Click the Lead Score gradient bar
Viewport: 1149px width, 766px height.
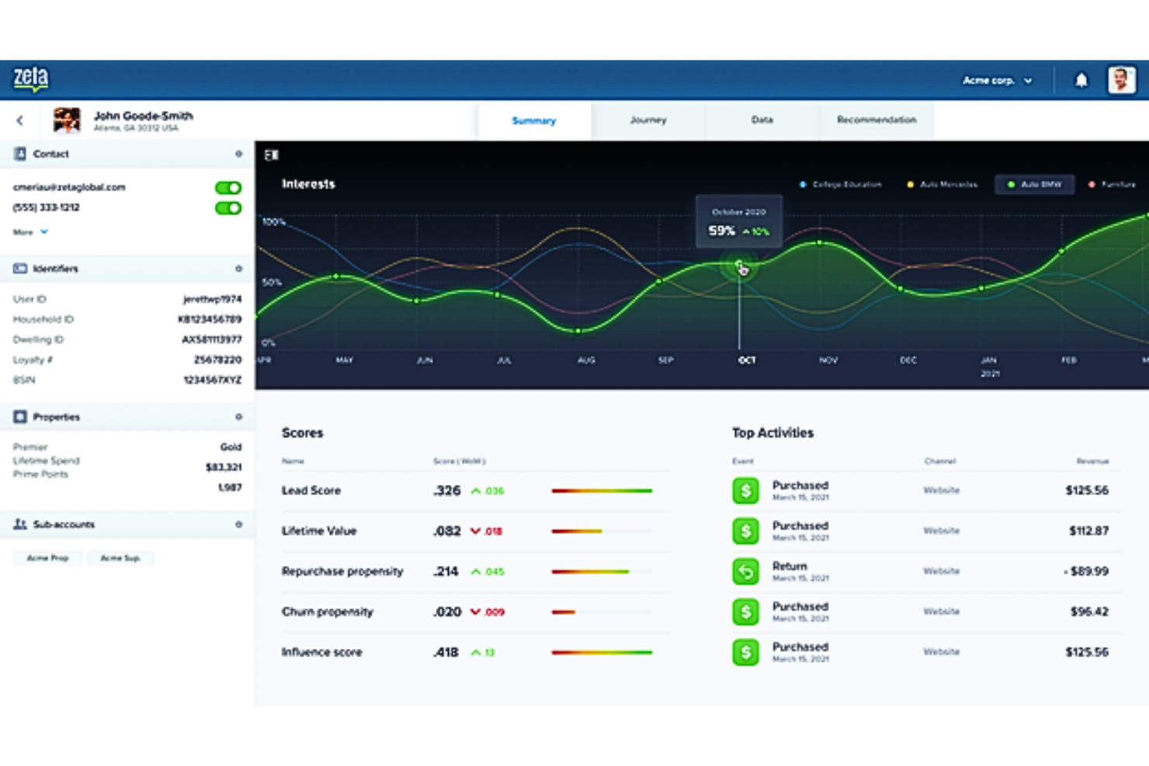click(602, 490)
